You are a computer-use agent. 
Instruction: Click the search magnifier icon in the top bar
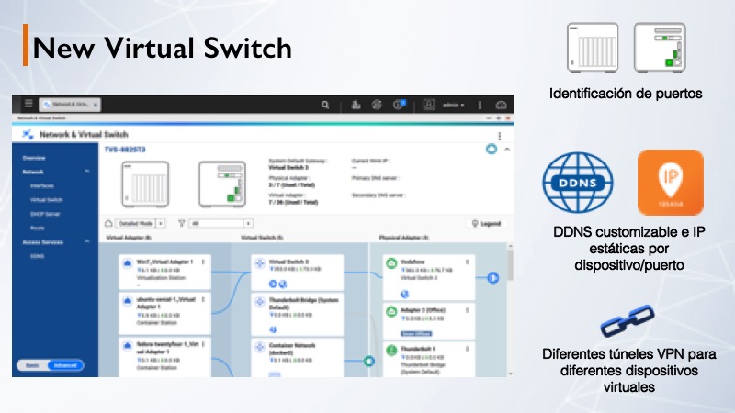pos(325,105)
